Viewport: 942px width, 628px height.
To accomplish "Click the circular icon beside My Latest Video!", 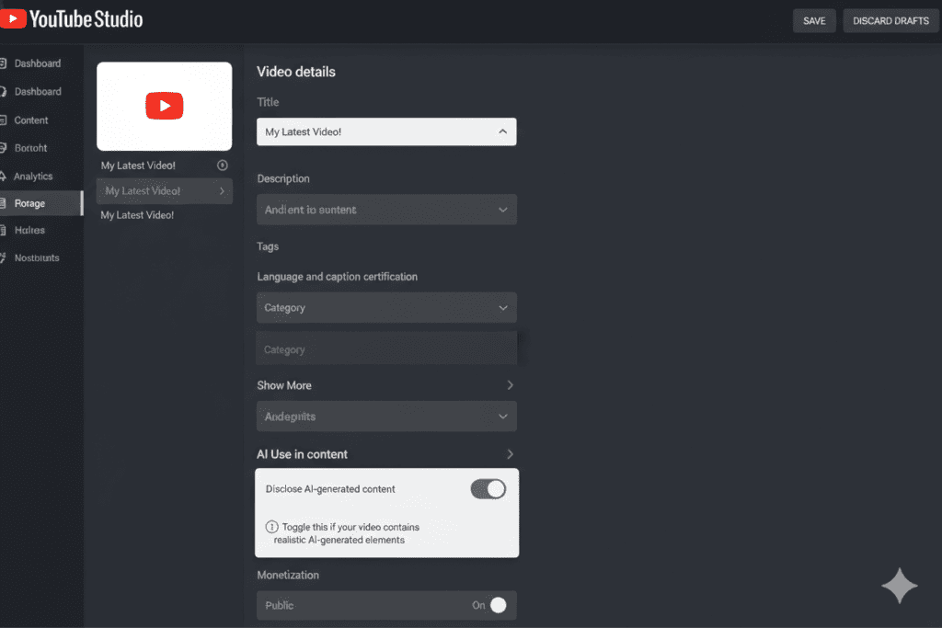I will tap(223, 166).
